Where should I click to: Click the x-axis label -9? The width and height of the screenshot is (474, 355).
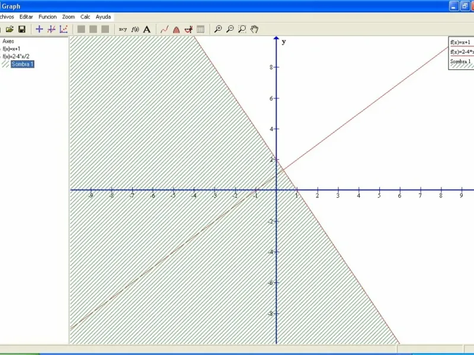tap(91, 196)
